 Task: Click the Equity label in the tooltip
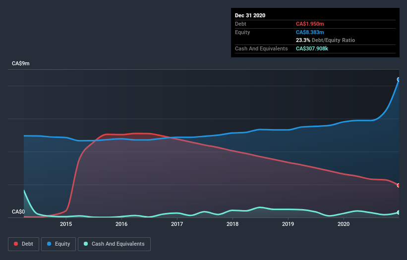pyautogui.click(x=242, y=32)
